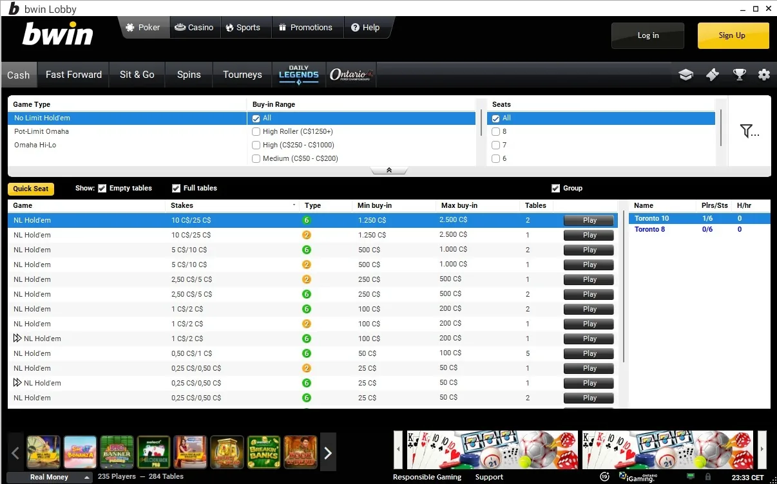Click the trophy leaderboard icon

coord(739,75)
